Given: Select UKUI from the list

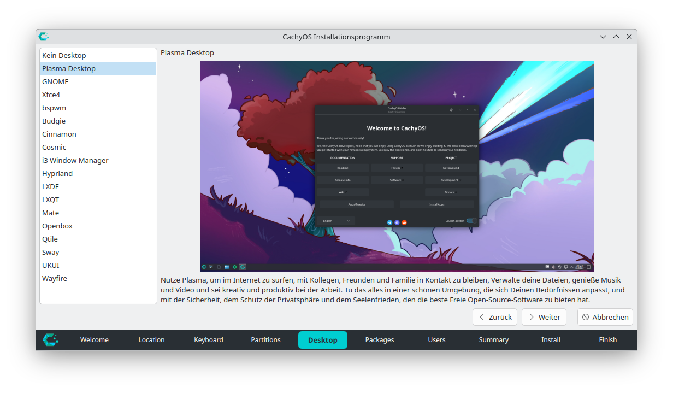Looking at the screenshot, I should tap(98, 265).
